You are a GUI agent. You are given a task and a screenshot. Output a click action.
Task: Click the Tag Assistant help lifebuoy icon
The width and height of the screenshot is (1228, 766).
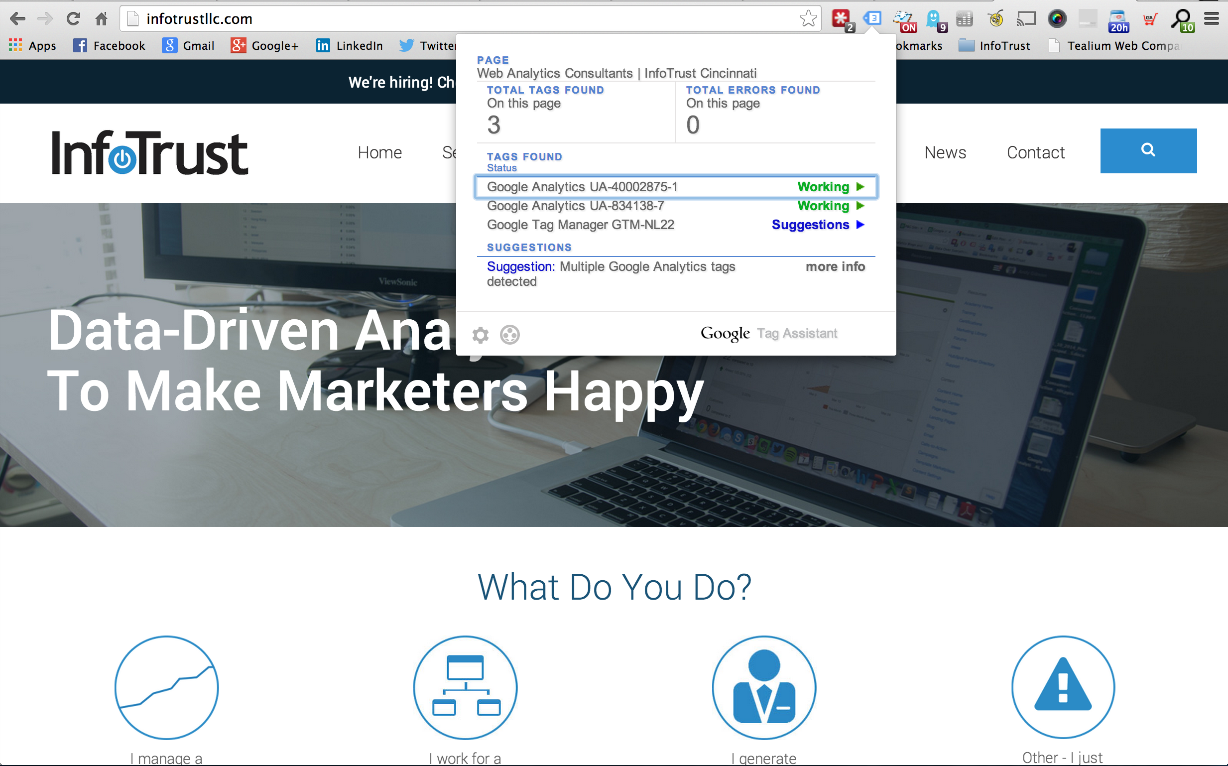509,335
